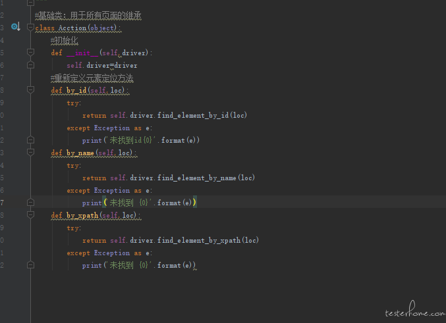Click 'except Exception as e' inside by_xpath

pyautogui.click(x=109, y=253)
